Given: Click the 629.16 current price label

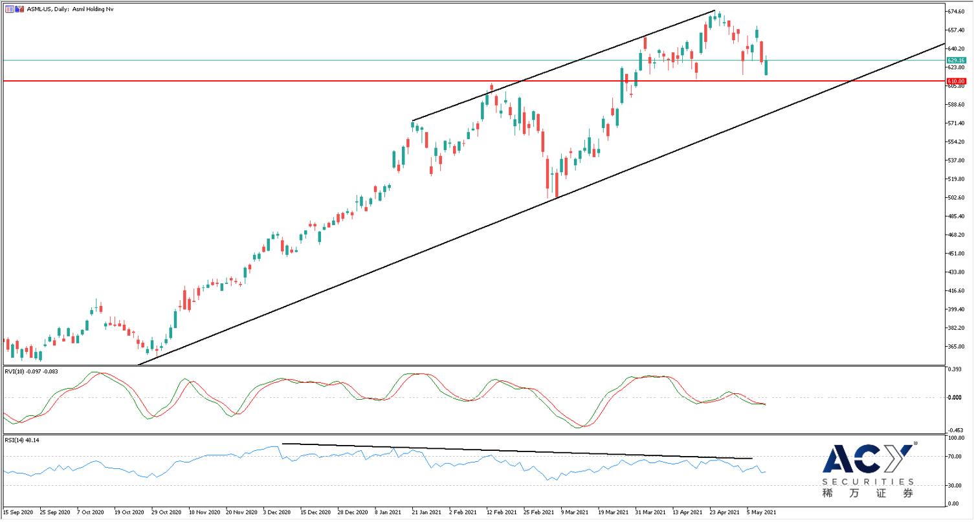Looking at the screenshot, I should pyautogui.click(x=957, y=60).
